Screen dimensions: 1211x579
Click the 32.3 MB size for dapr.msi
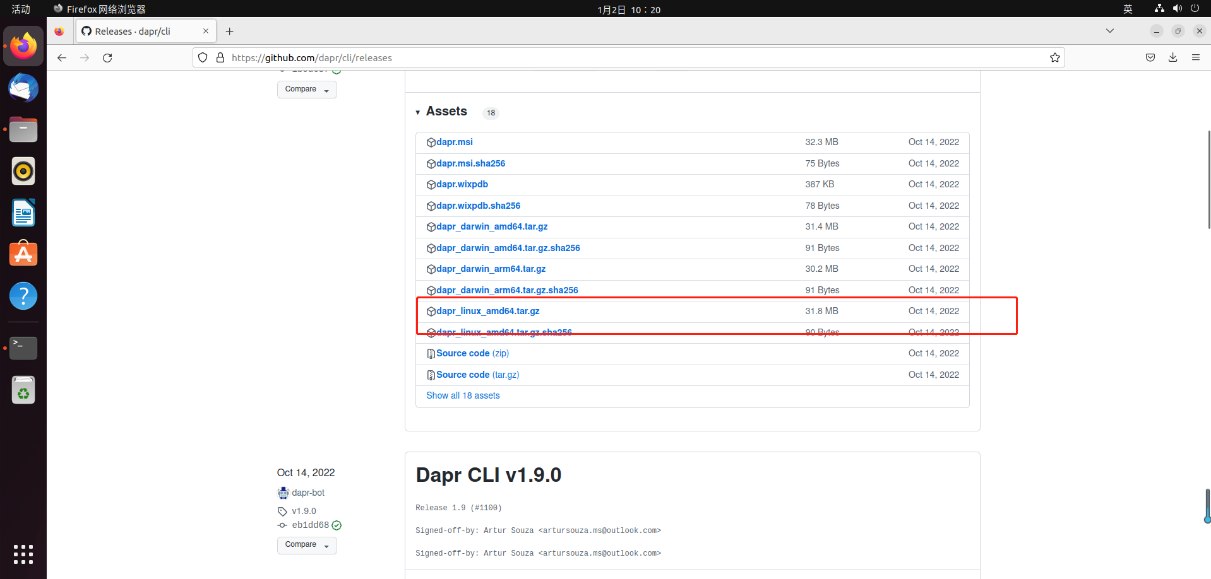click(x=821, y=142)
